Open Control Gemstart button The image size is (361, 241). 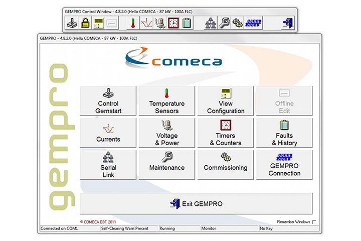108,101
